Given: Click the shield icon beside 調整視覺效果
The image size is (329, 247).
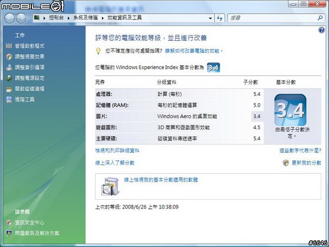Looking at the screenshot, I should tap(9, 57).
